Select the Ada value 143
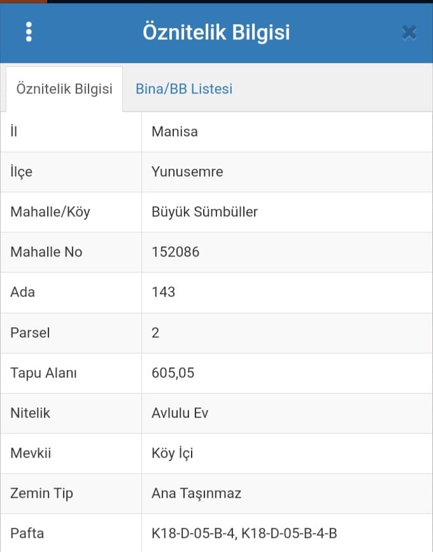 click(x=164, y=292)
